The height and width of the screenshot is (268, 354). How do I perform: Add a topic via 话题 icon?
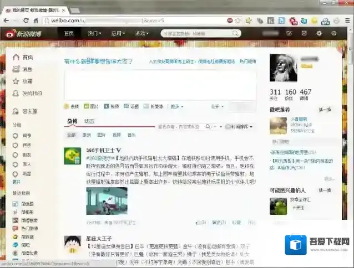(131, 106)
